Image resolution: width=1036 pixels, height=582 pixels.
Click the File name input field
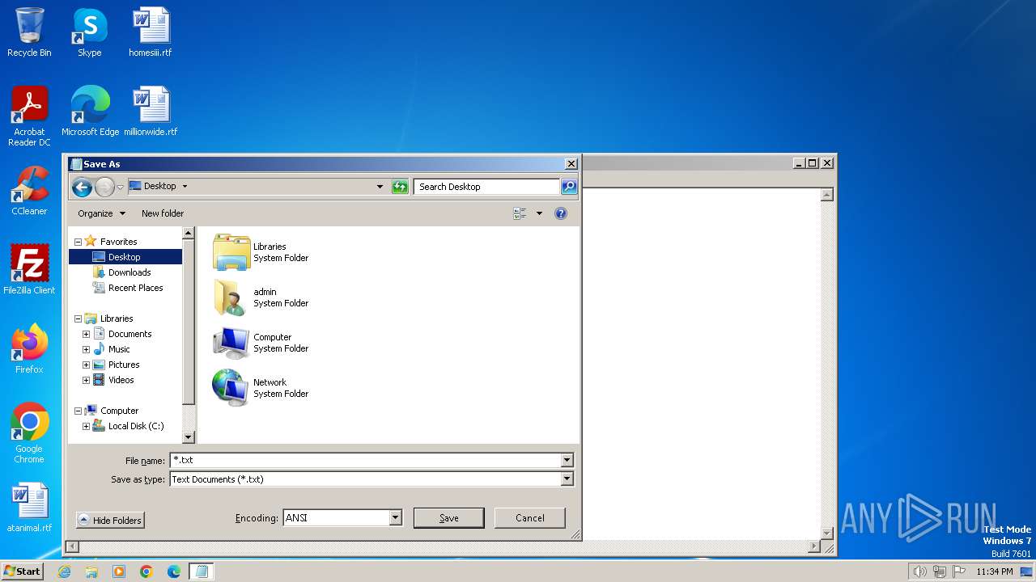coord(365,460)
